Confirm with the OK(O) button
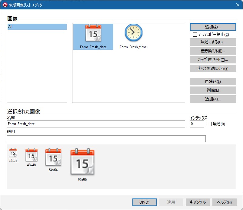The width and height of the screenshot is (243, 210). 144,202
